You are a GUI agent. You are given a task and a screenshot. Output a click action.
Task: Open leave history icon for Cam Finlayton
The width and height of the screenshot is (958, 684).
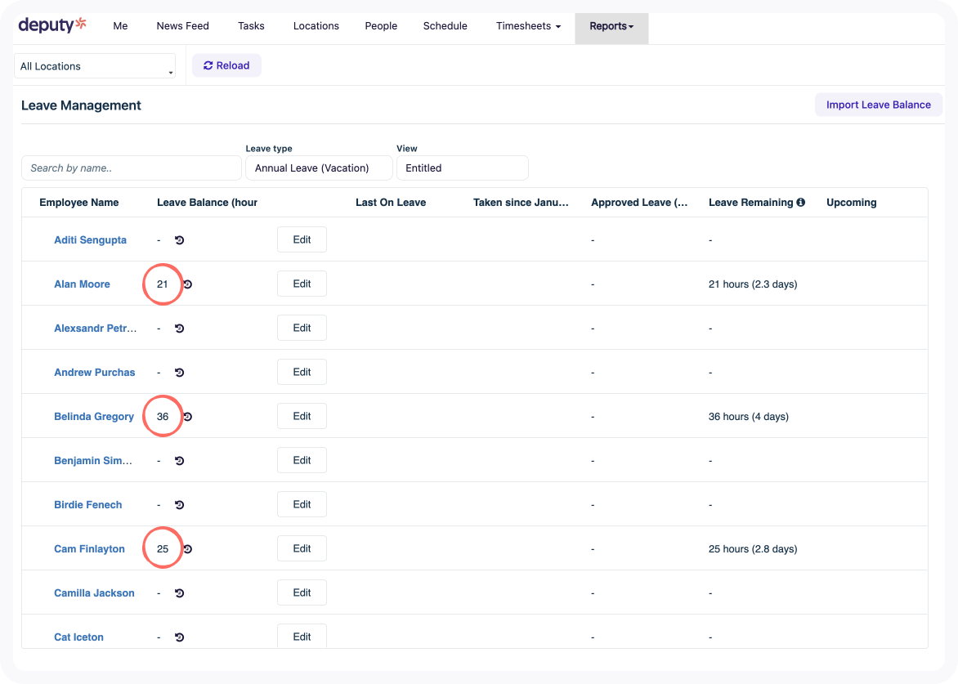[187, 549]
